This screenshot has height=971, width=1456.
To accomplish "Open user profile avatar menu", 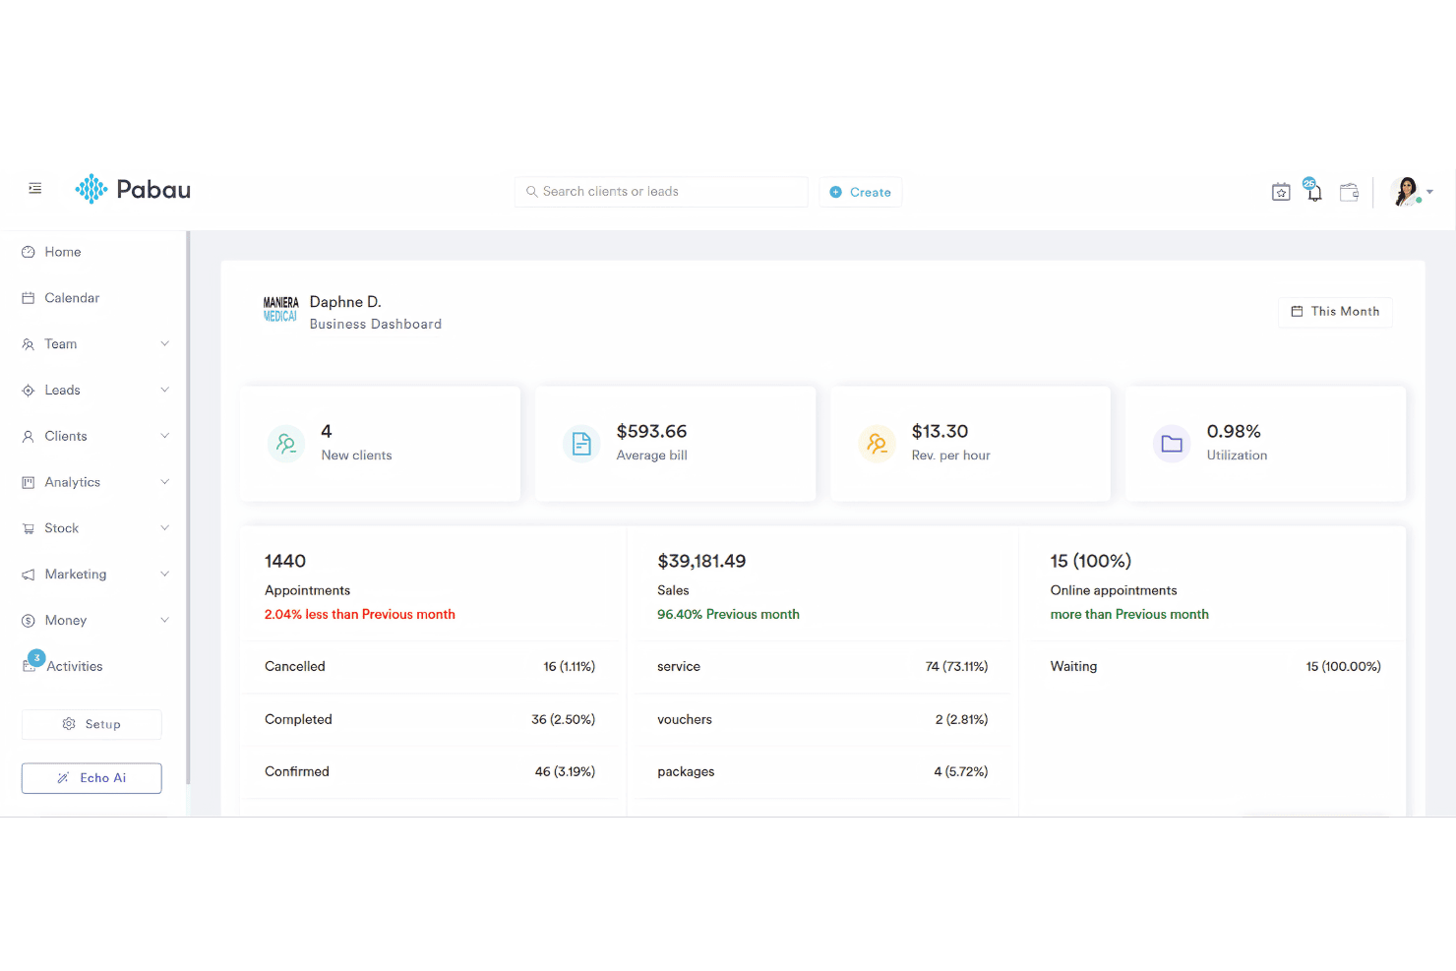I will 1407,191.
